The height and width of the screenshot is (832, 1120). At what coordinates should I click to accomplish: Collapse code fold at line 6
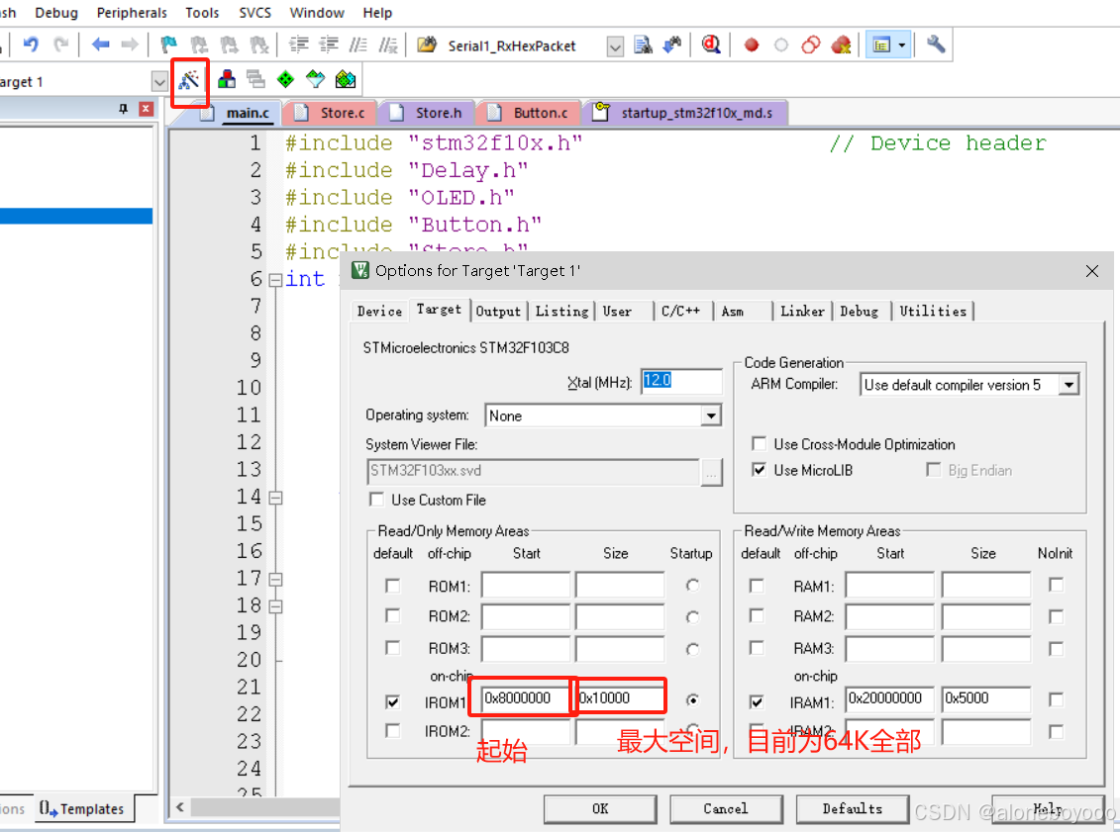275,280
